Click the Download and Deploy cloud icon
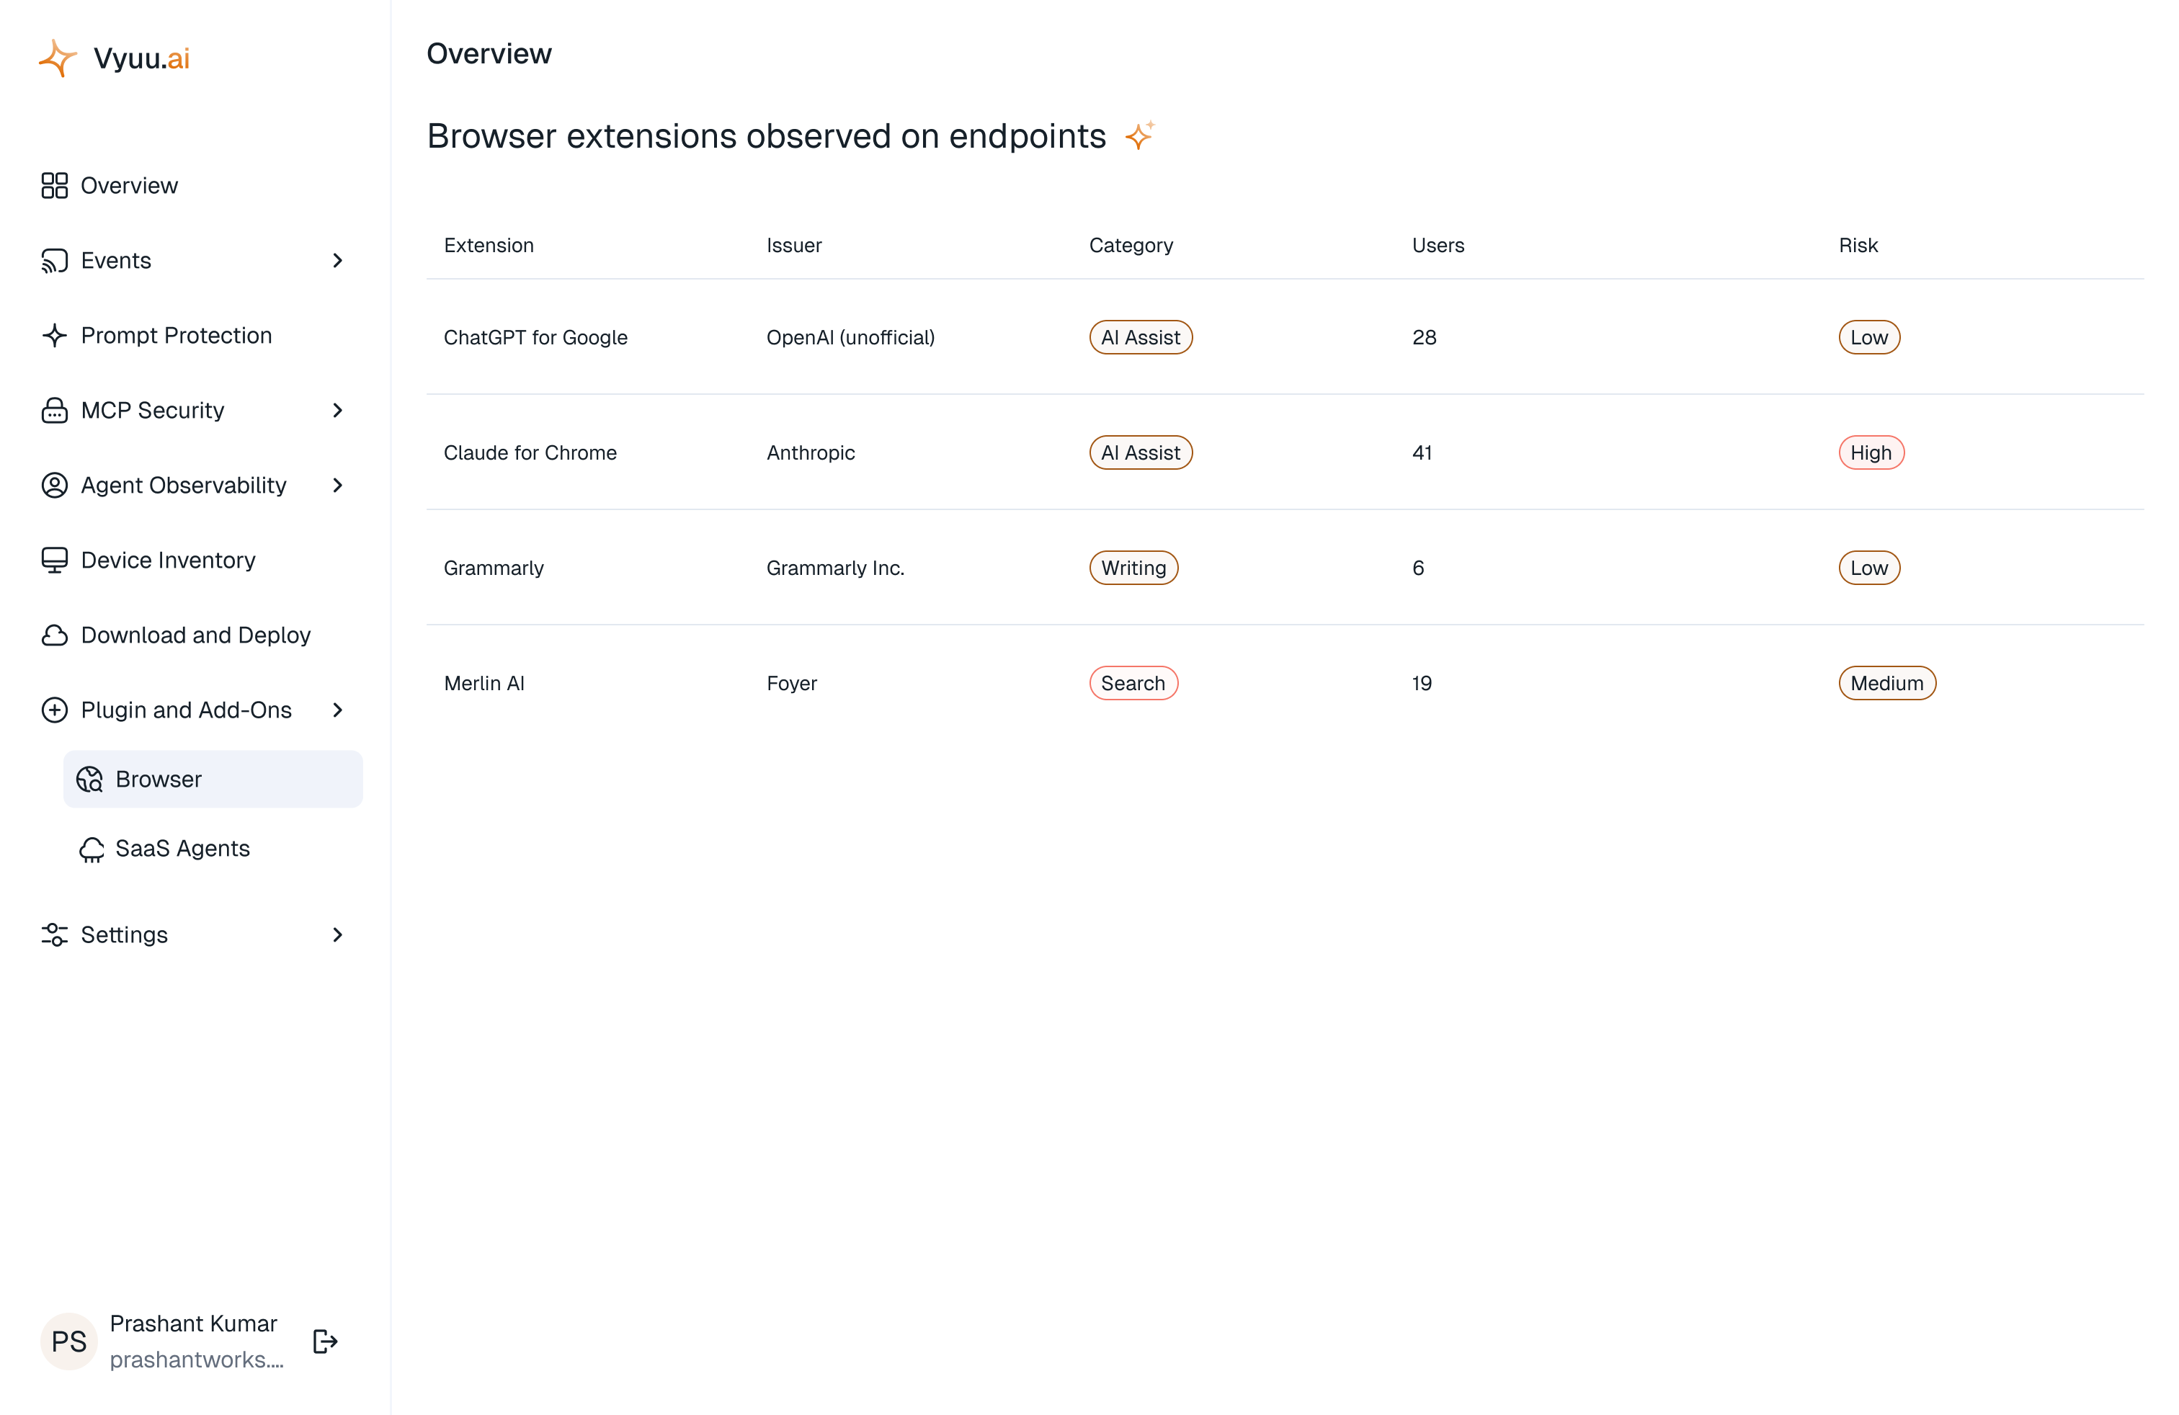2179x1415 pixels. 55,635
